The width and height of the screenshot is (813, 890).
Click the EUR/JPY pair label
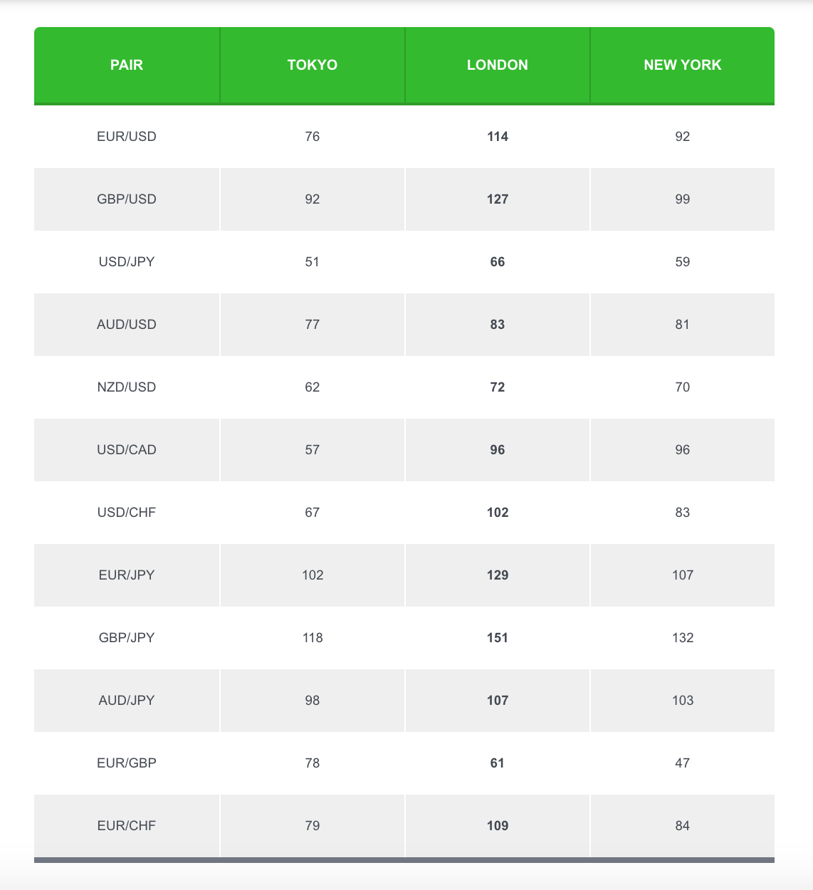pyautogui.click(x=127, y=575)
